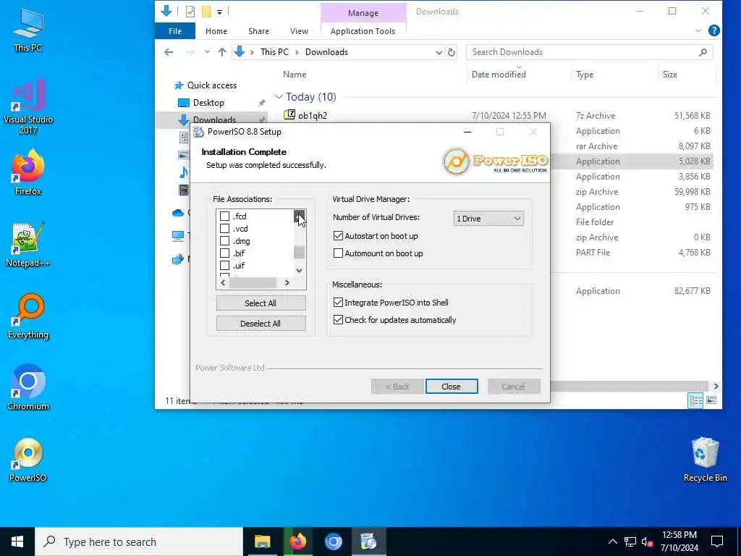The height and width of the screenshot is (556, 741).
Task: Open Chromium from the taskbar
Action: click(333, 542)
